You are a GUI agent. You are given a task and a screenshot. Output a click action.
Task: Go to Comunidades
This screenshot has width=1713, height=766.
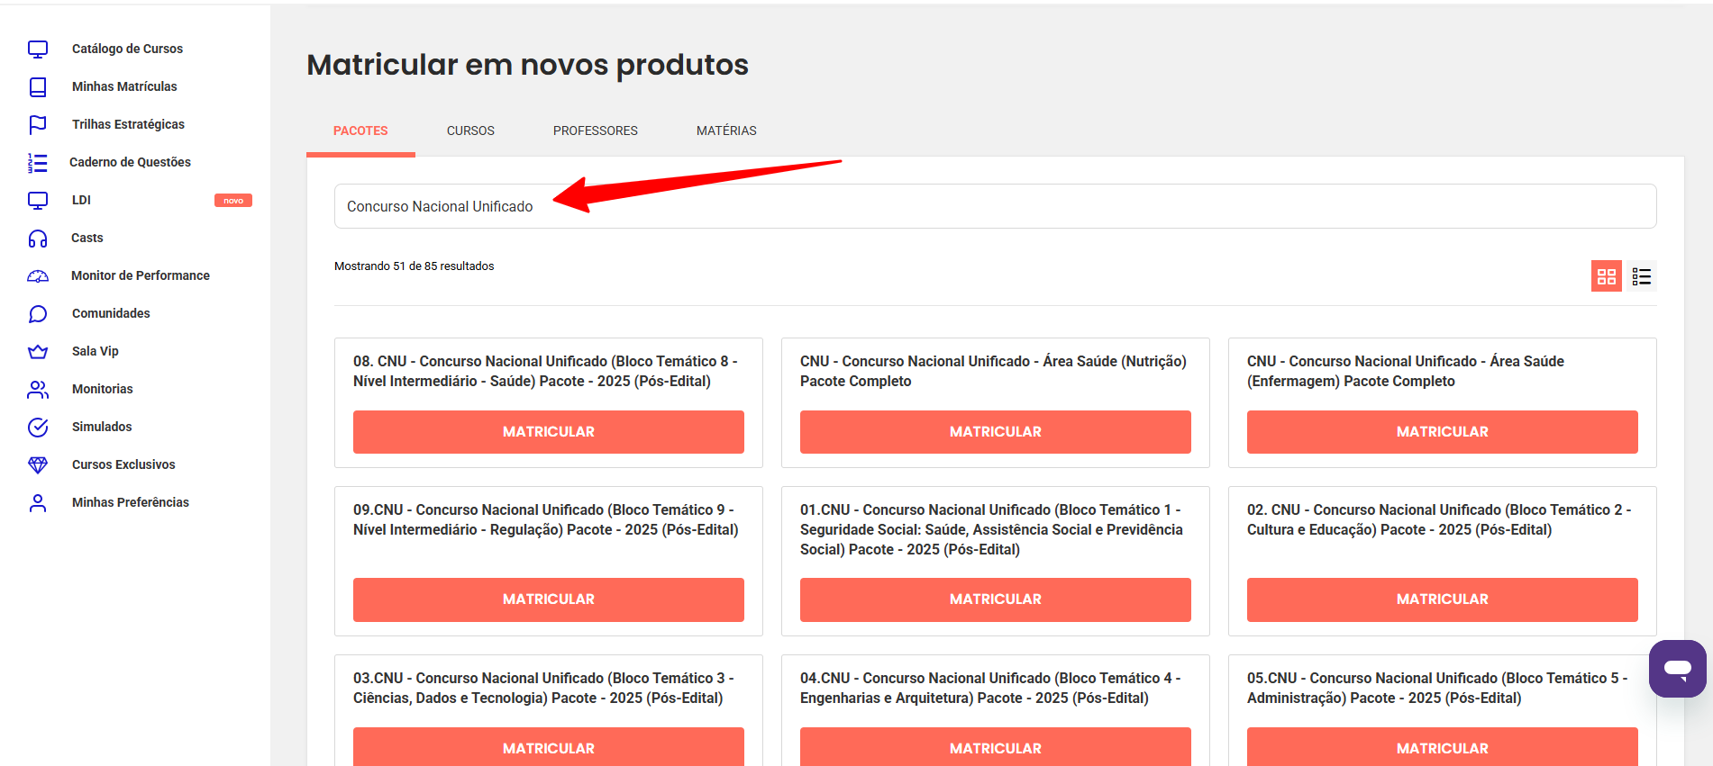[111, 313]
